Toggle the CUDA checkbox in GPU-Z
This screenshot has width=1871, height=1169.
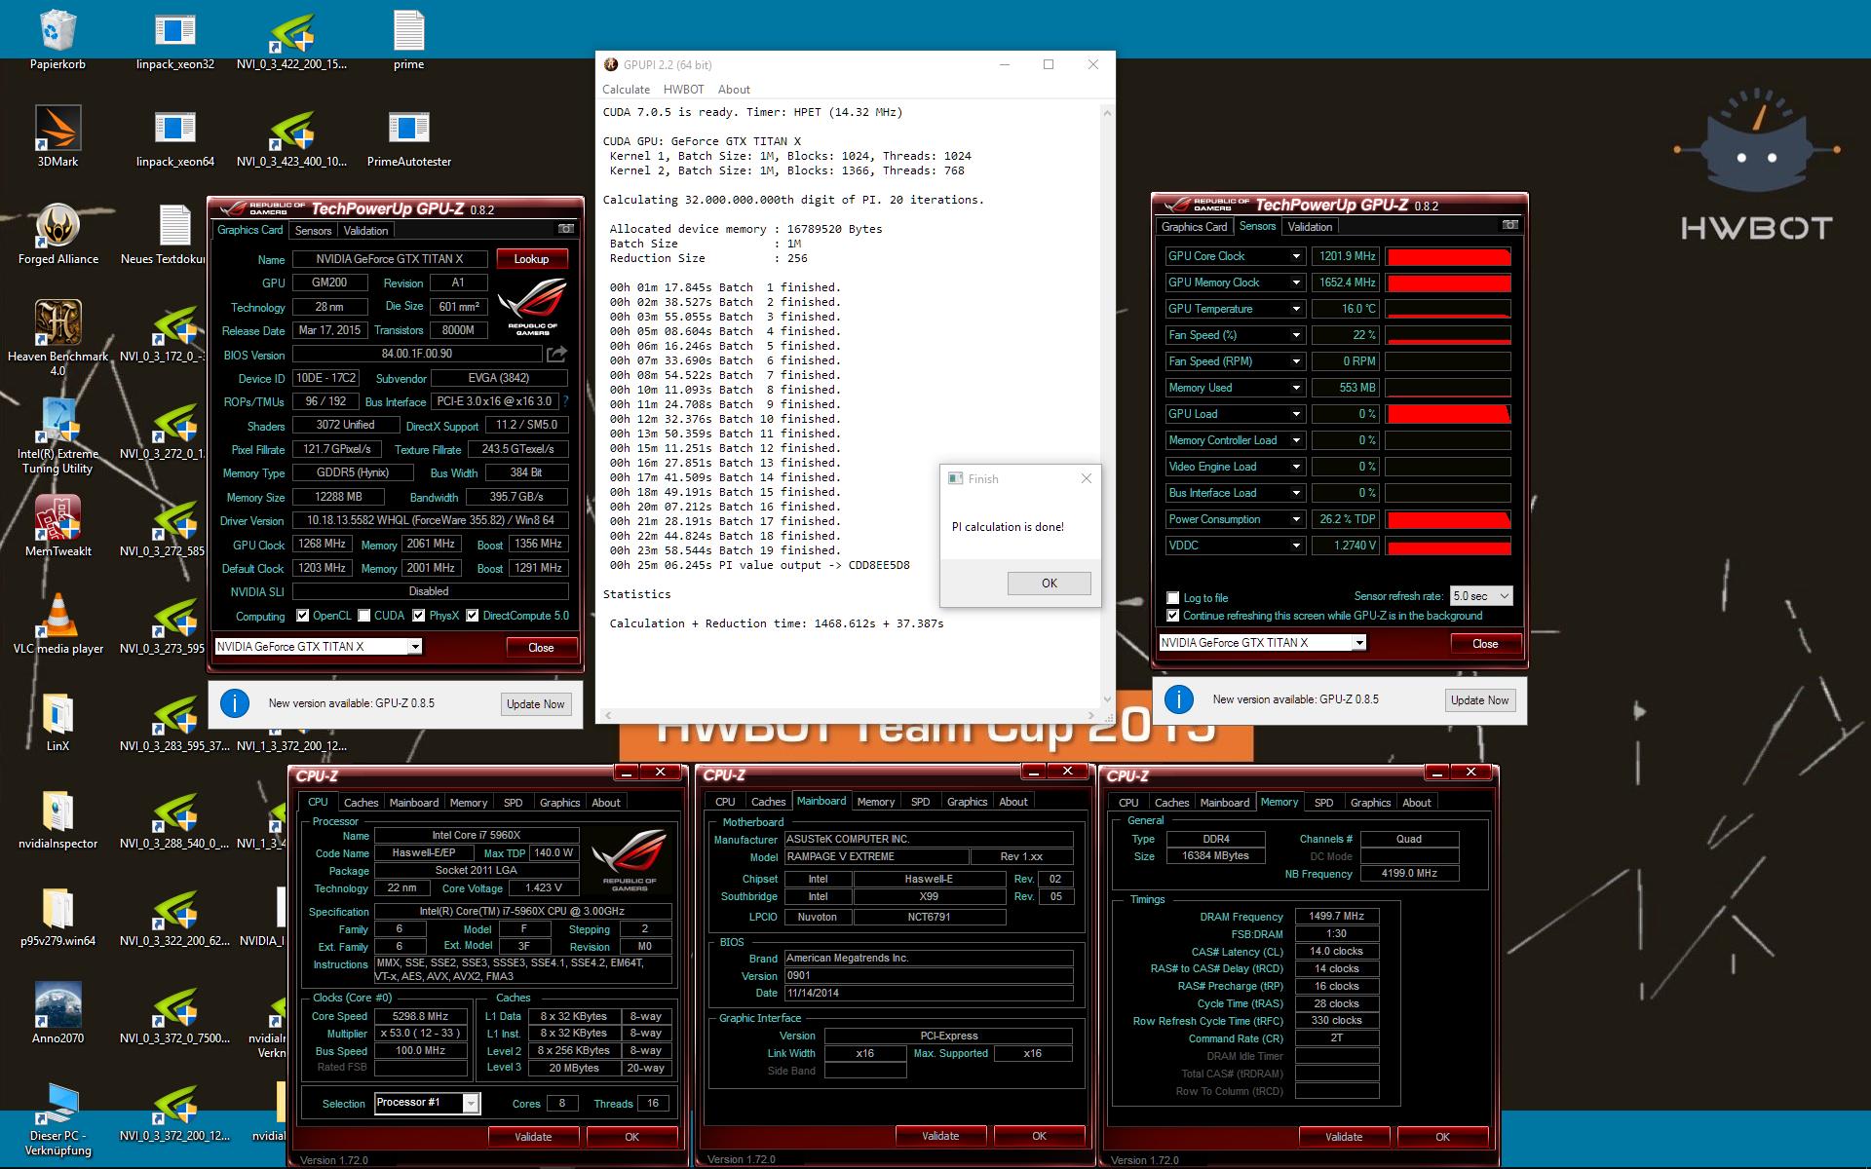coord(363,616)
